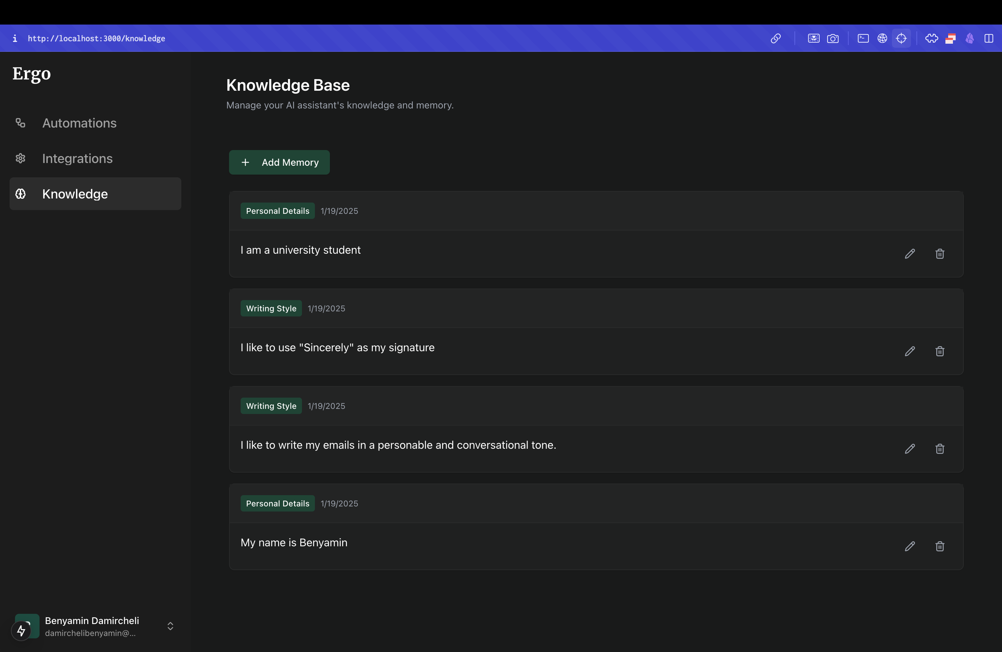1002x652 pixels.
Task: Click the localhost URL address field
Action: point(96,38)
